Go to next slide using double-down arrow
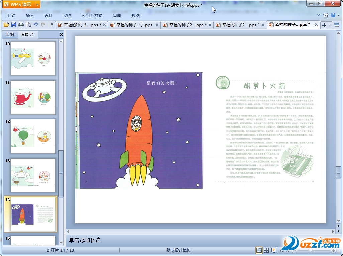The image size is (343, 256). pos(338,231)
